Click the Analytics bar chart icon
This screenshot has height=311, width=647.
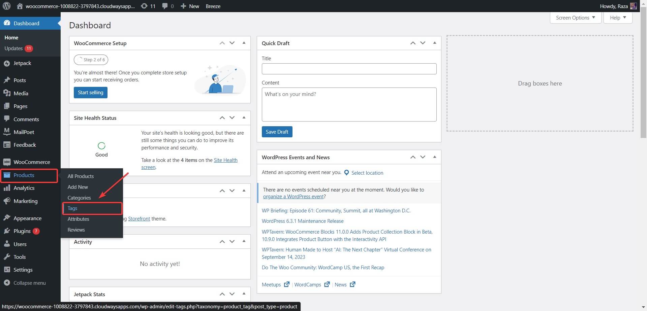7,188
